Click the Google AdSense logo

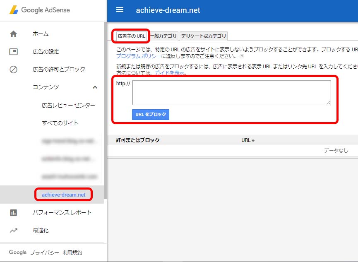[x=39, y=10]
